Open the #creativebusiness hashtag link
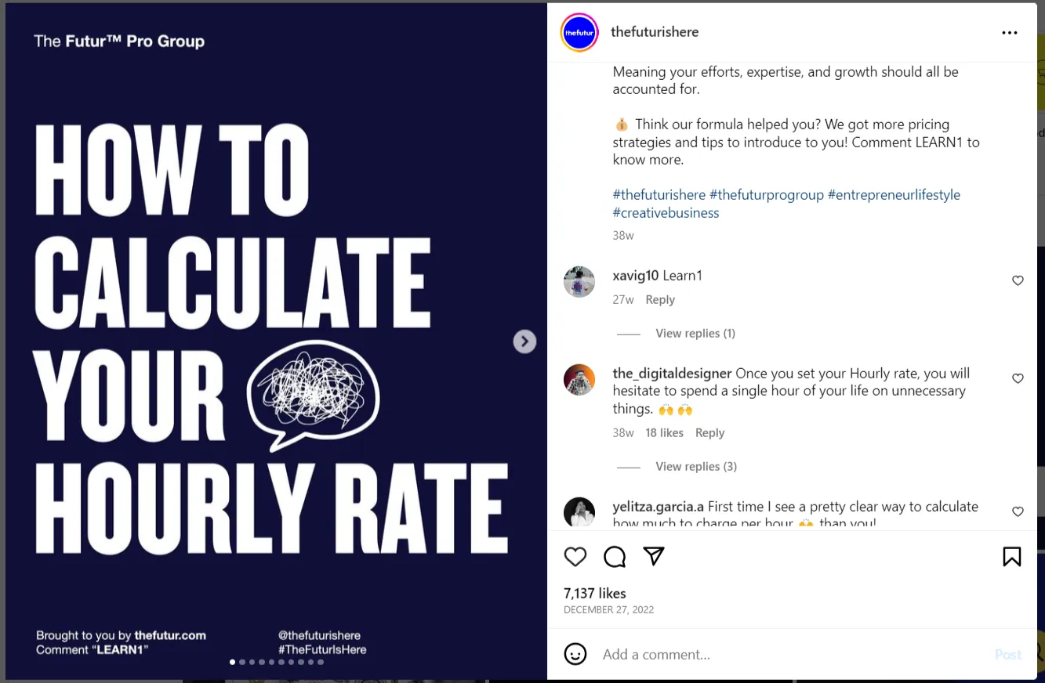This screenshot has width=1045, height=683. tap(666, 213)
